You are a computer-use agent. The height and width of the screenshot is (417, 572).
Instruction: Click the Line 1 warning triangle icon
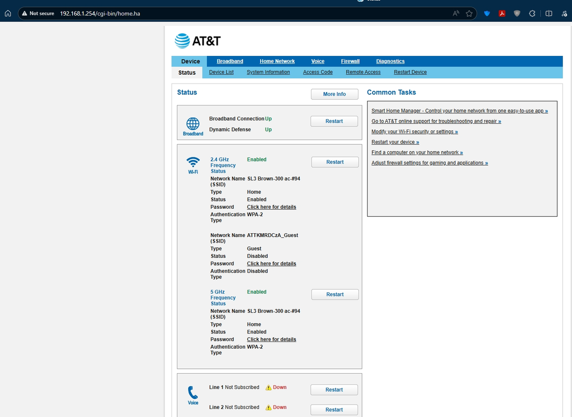click(269, 388)
